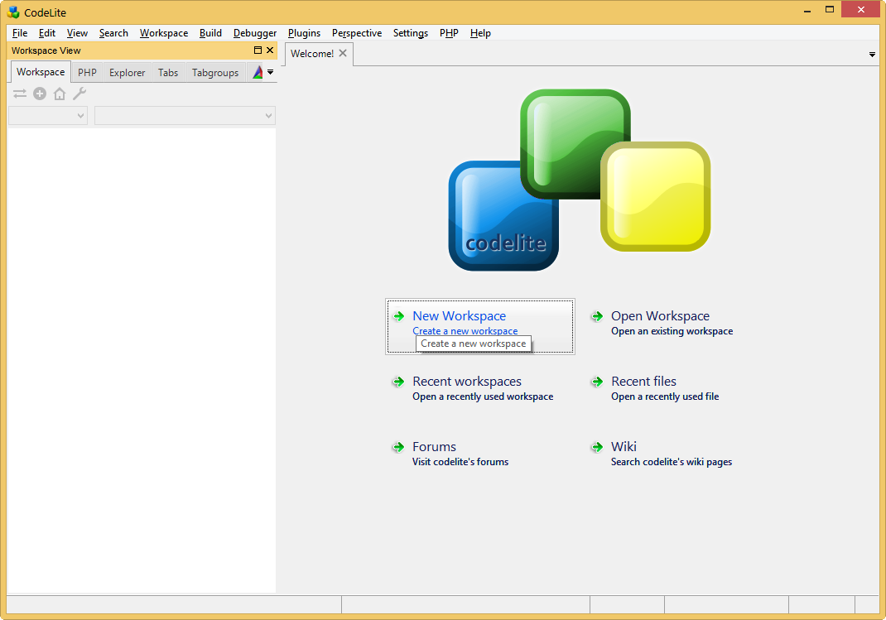This screenshot has height=620, width=886.
Task: Open the Build menu
Action: tap(210, 33)
